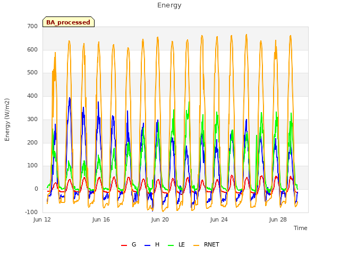
Task: Click the -100 y-axis tick label
Action: (31, 212)
